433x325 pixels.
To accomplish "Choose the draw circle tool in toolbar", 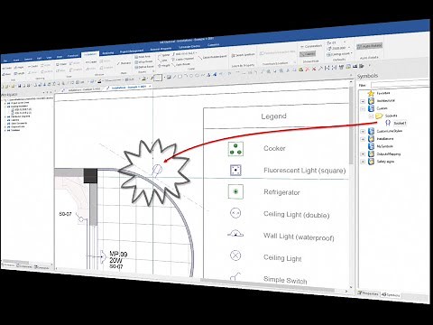I will (x=191, y=76).
